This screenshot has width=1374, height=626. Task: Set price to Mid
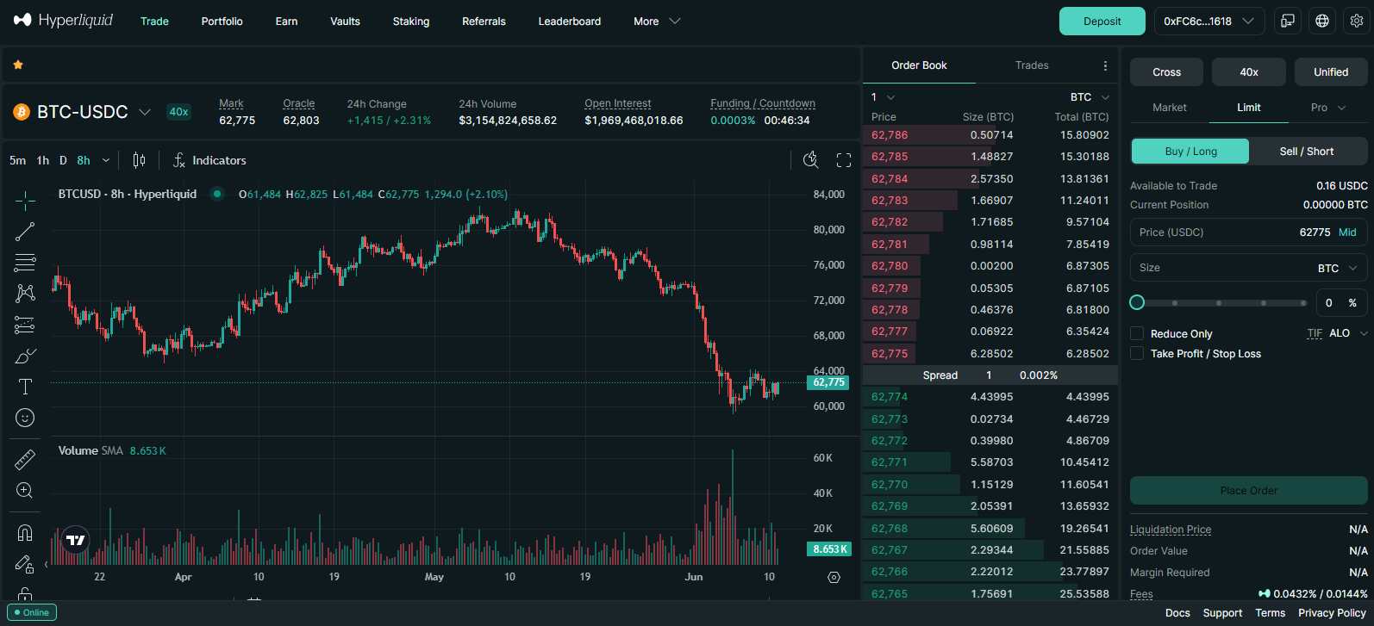1347,232
